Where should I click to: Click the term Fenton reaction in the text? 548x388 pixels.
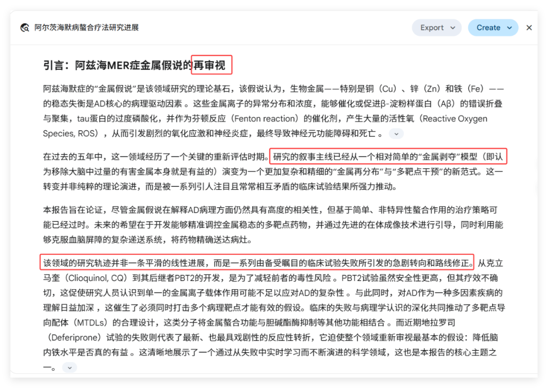(265, 119)
